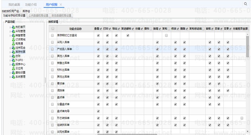Click the T-UFO module icon
The width and height of the screenshot is (251, 135).
point(14,60)
